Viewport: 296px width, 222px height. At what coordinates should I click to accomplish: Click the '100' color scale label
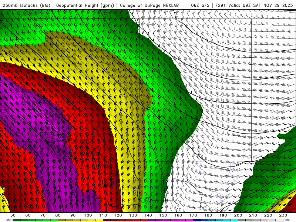click(x=88, y=215)
